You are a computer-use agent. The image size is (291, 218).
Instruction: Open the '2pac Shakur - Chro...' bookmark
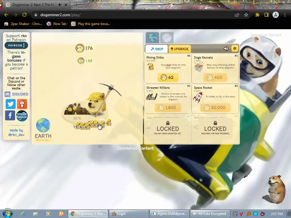(x=23, y=24)
